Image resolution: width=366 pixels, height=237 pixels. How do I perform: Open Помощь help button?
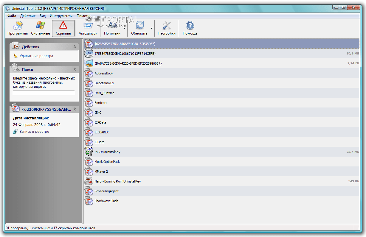[190, 28]
